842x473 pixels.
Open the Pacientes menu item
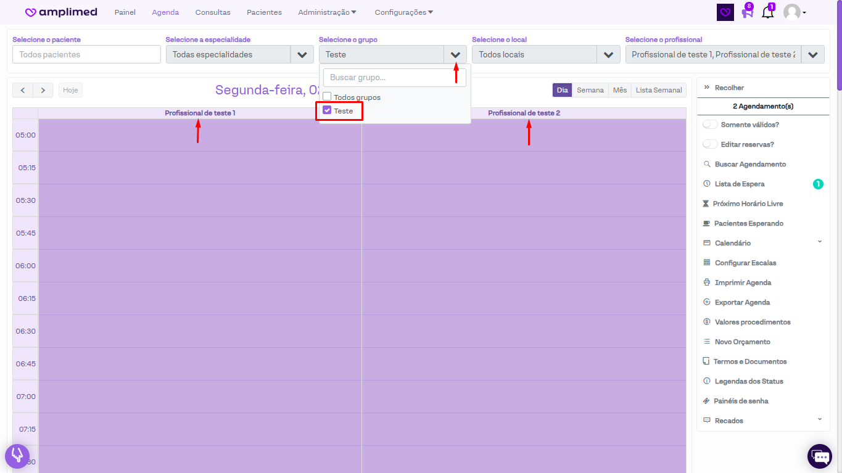(264, 12)
